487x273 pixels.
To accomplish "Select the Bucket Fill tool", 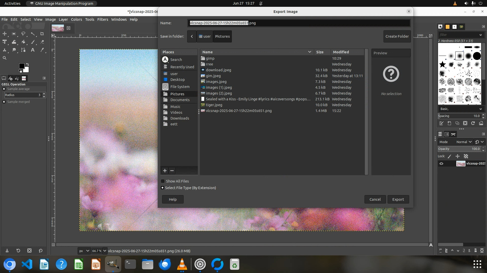I will 23,42.
